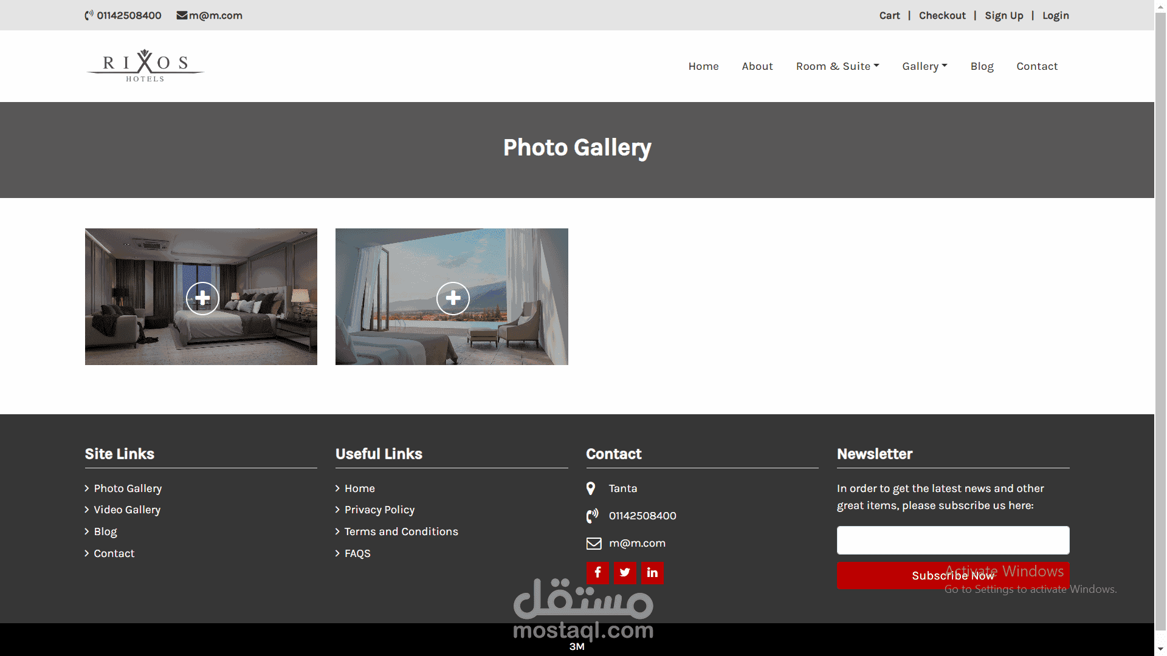Focus the newsletter email input field

pyautogui.click(x=952, y=540)
